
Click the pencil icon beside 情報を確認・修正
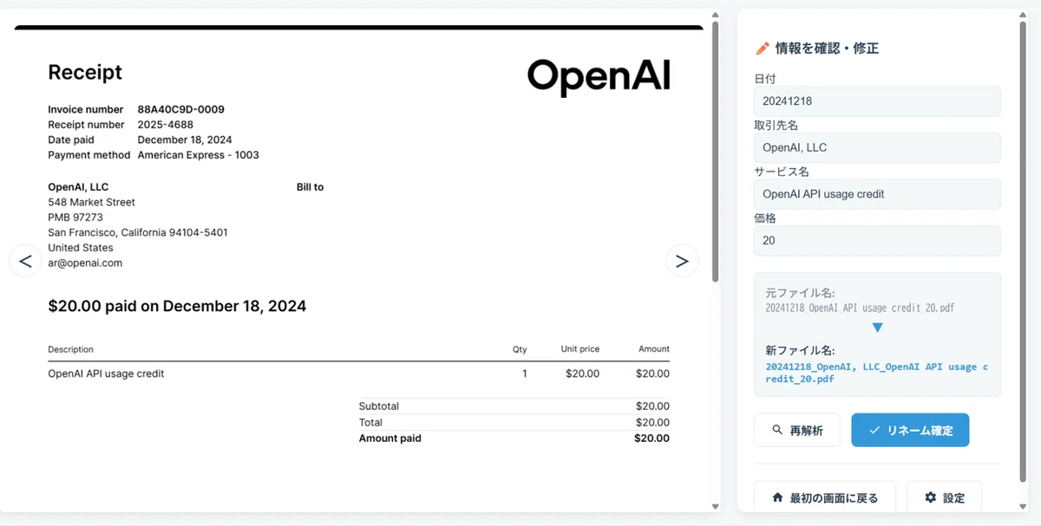coord(763,49)
